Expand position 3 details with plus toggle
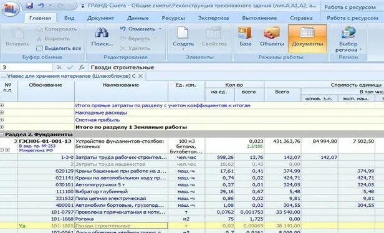The image size is (384, 233). [x=7, y=150]
